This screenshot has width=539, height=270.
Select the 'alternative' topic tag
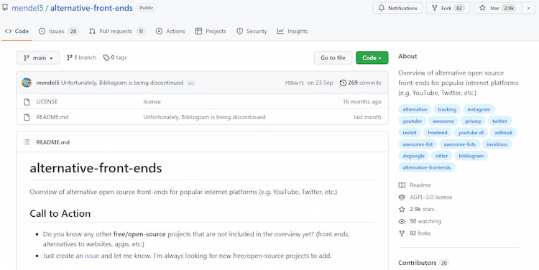[415, 110]
